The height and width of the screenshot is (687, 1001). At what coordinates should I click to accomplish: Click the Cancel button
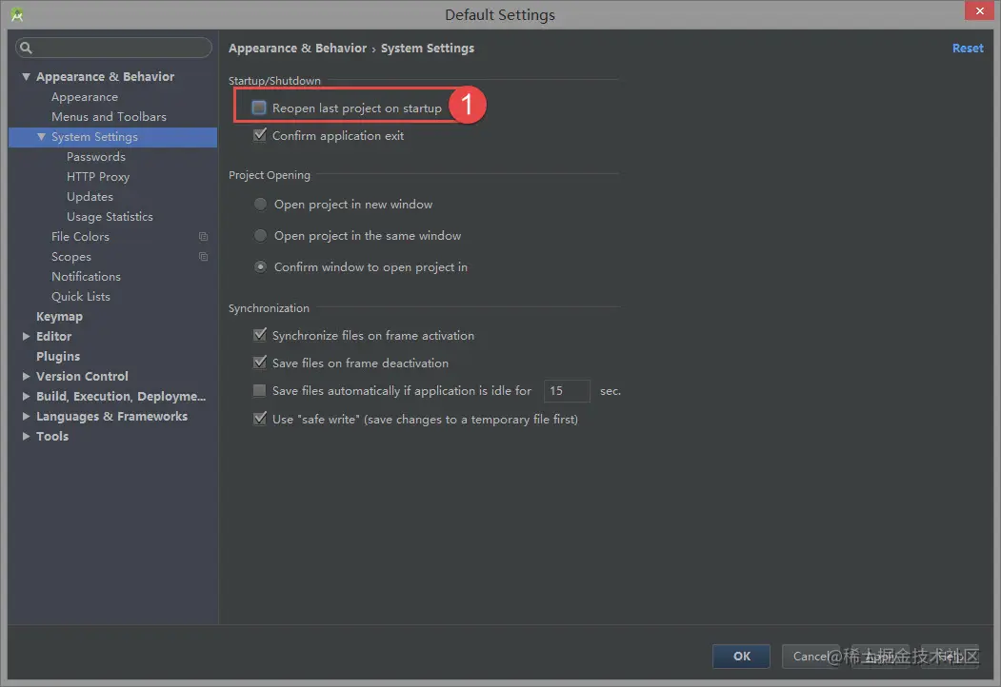point(811,657)
